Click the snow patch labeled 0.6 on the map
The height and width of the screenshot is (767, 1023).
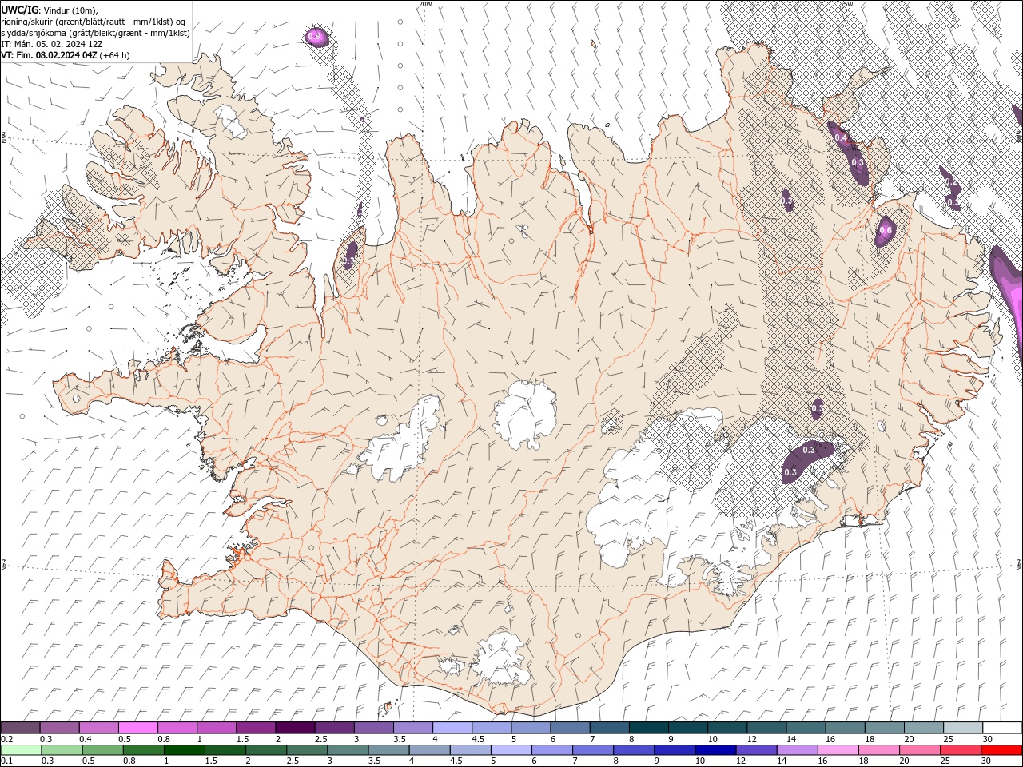885,231
